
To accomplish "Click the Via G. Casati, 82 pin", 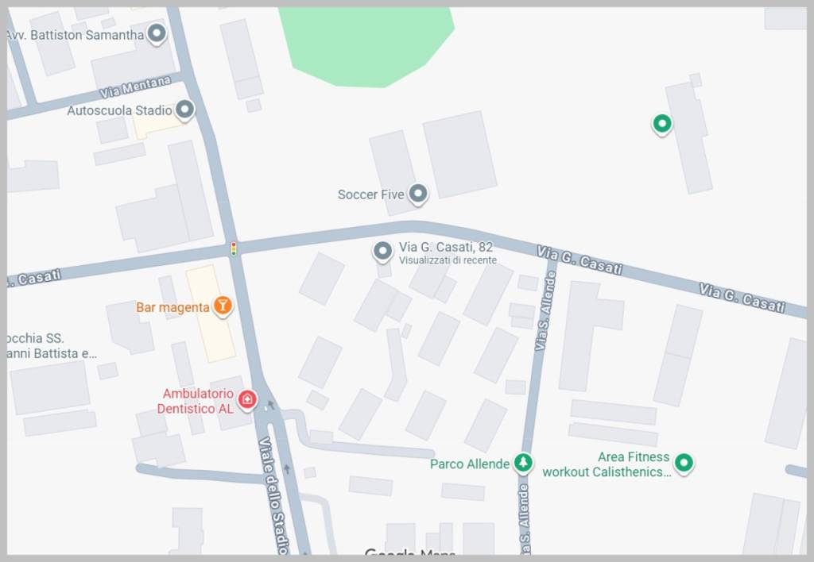I will click(382, 251).
